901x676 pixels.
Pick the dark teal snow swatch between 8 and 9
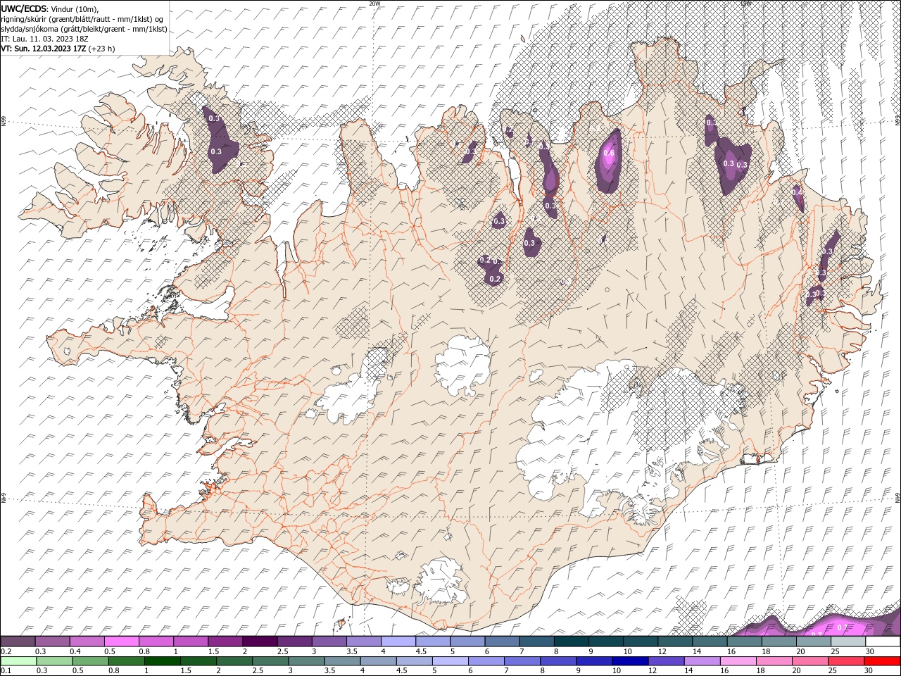pyautogui.click(x=571, y=641)
